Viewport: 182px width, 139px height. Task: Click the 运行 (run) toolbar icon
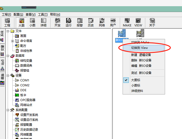pyautogui.click(x=69, y=22)
